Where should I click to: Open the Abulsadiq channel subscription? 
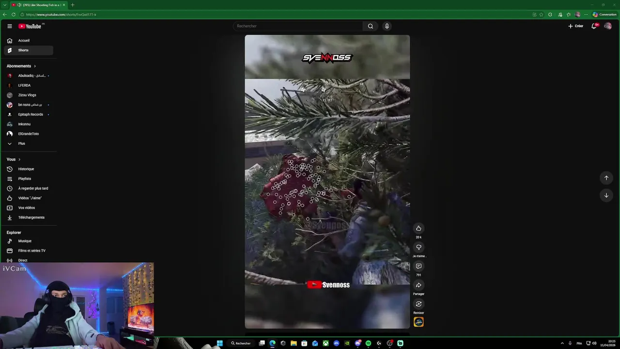point(29,76)
